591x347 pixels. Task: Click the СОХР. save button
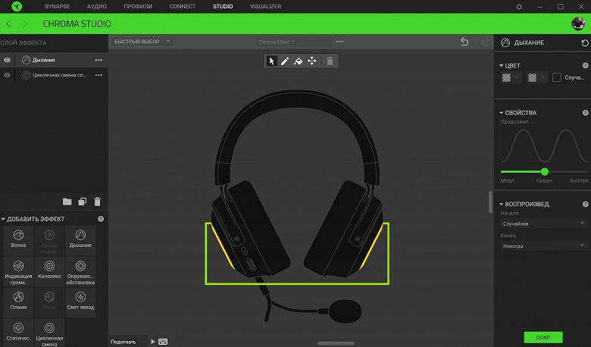click(543, 337)
